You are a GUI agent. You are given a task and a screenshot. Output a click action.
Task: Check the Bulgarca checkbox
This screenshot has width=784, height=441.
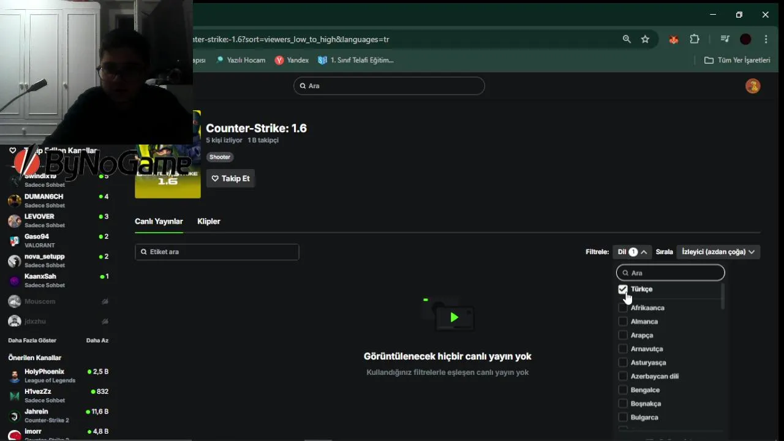pos(623,417)
